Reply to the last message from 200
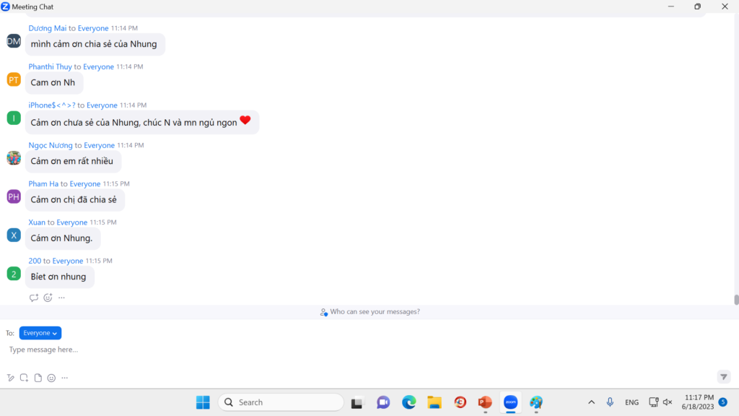Viewport: 739px width, 416px height. click(34, 298)
